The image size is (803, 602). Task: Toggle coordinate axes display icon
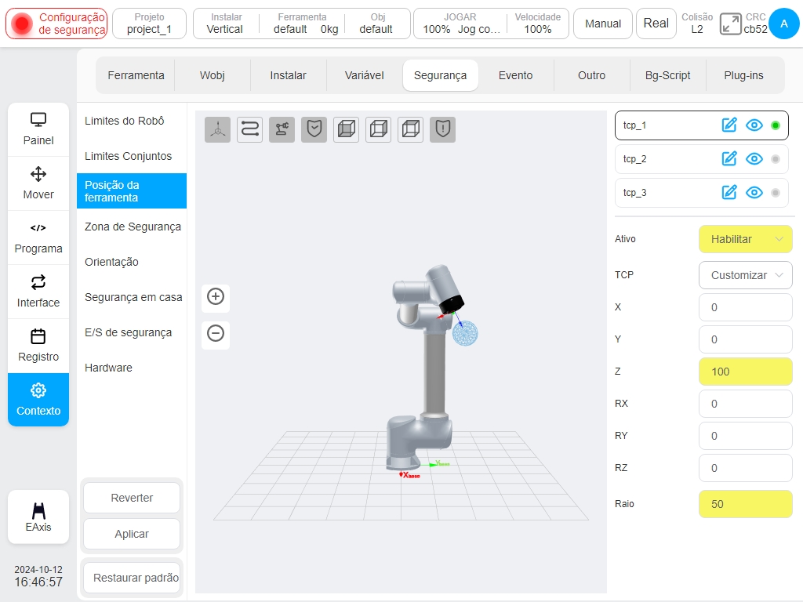coord(218,129)
